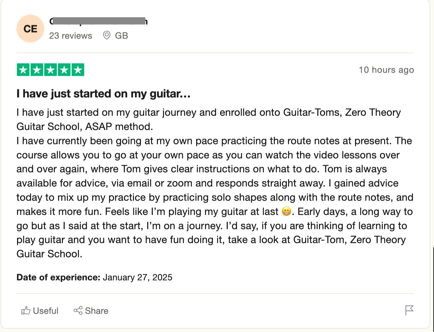Click the Date of experience line

click(94, 277)
